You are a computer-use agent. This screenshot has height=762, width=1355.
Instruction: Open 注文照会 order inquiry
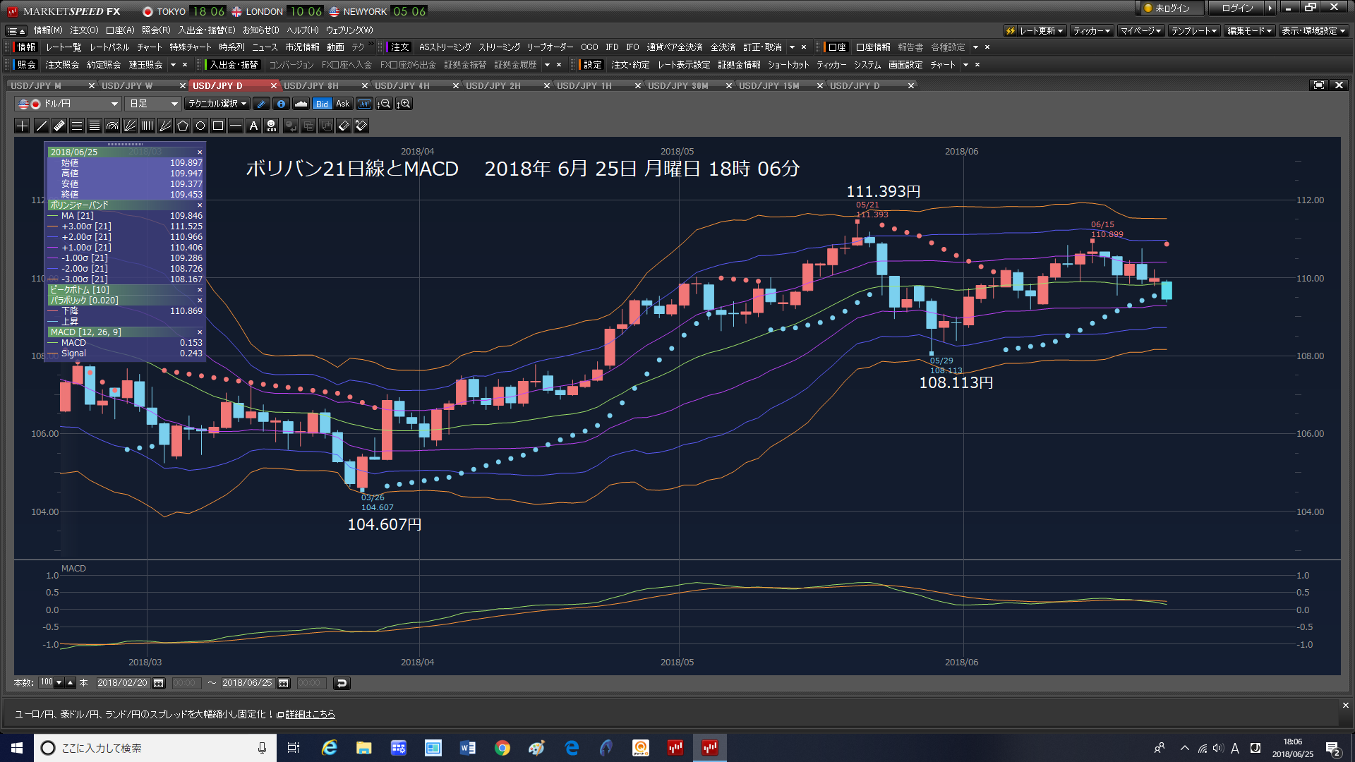(62, 65)
